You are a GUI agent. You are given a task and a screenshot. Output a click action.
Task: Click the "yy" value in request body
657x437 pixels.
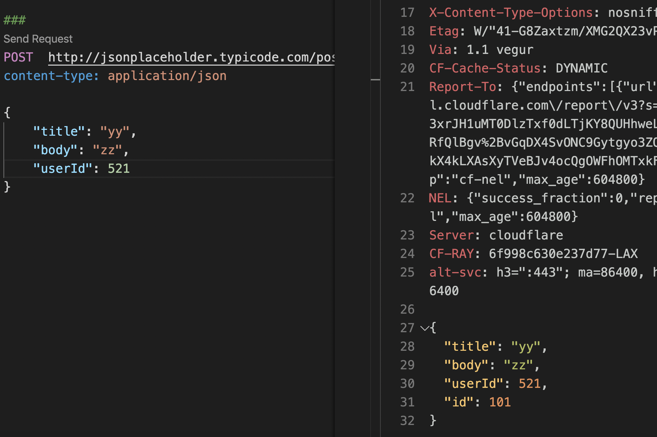click(x=115, y=132)
